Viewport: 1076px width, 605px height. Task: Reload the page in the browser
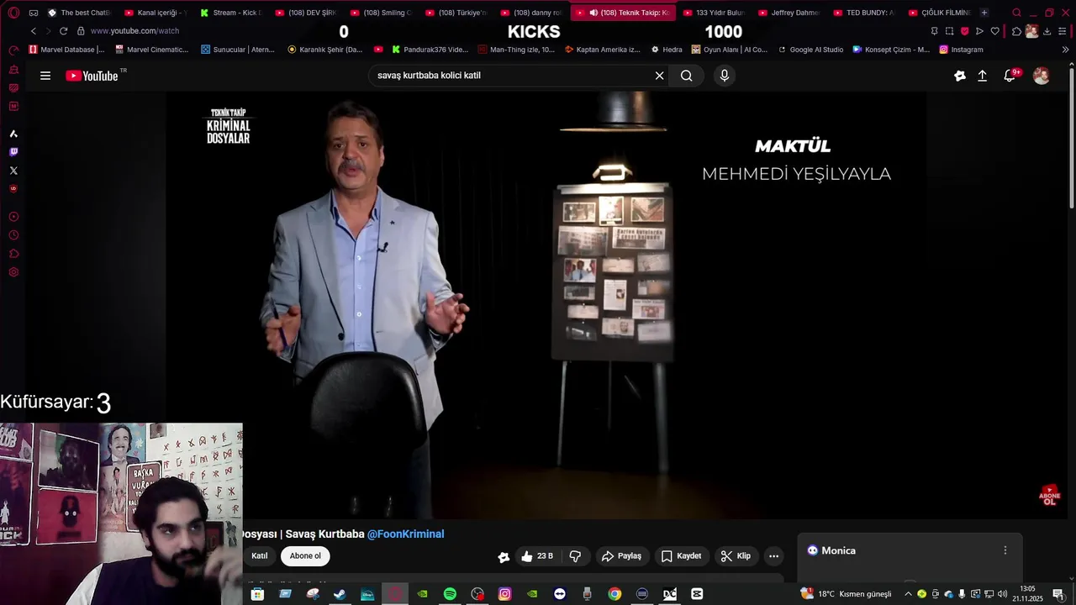(63, 31)
